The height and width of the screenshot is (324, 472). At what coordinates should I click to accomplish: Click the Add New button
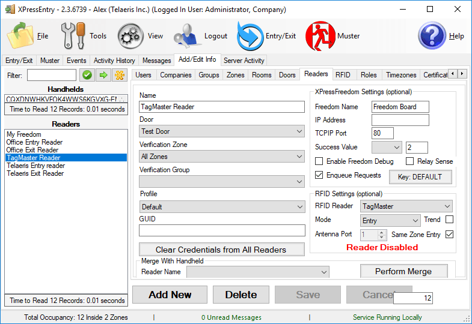(170, 295)
